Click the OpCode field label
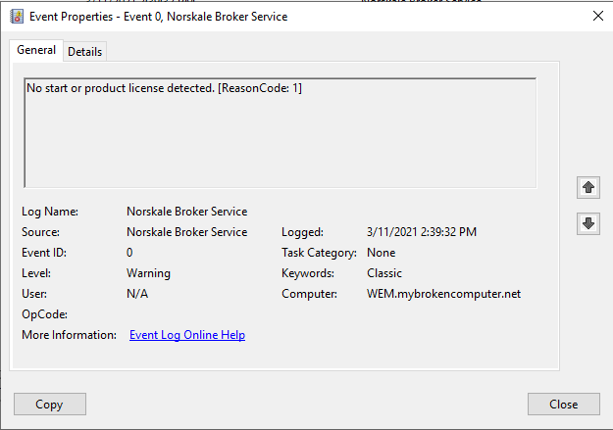Screen dimensions: 613x430 pyautogui.click(x=43, y=314)
